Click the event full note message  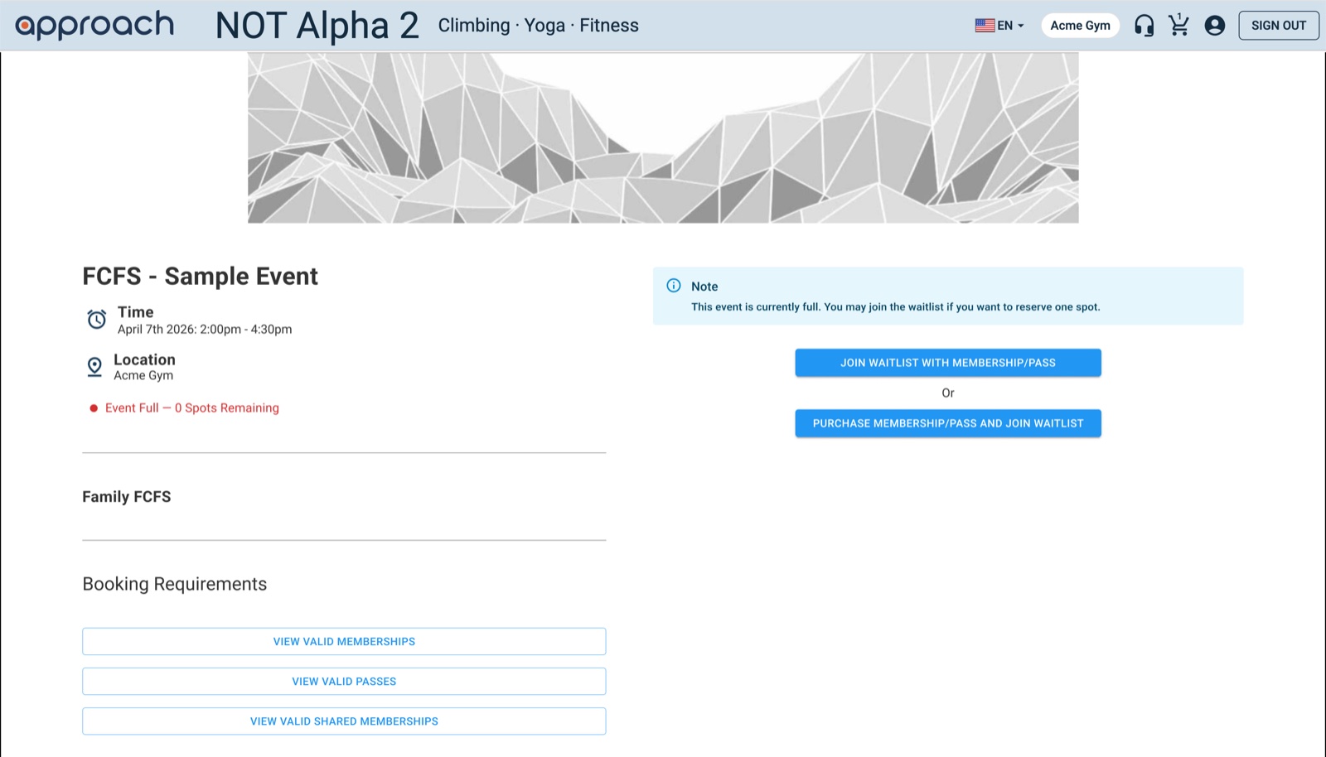[x=896, y=307]
